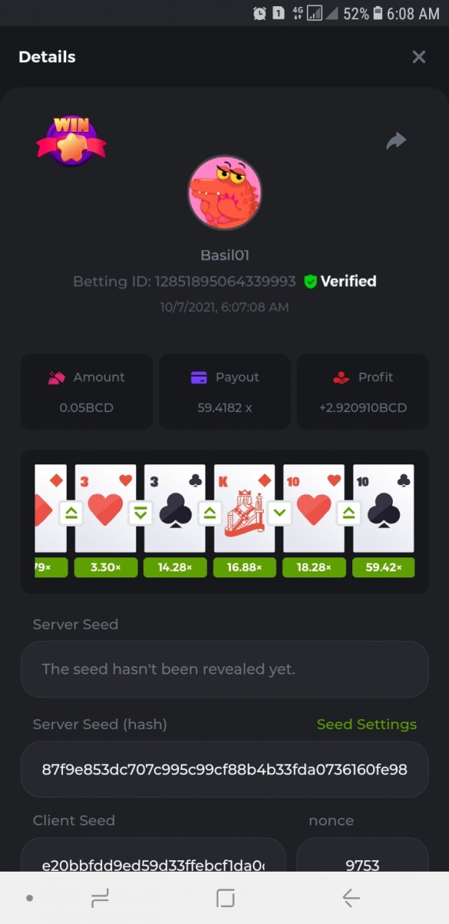Tap the unrevealed Server Seed box
The image size is (449, 924).
(x=224, y=669)
